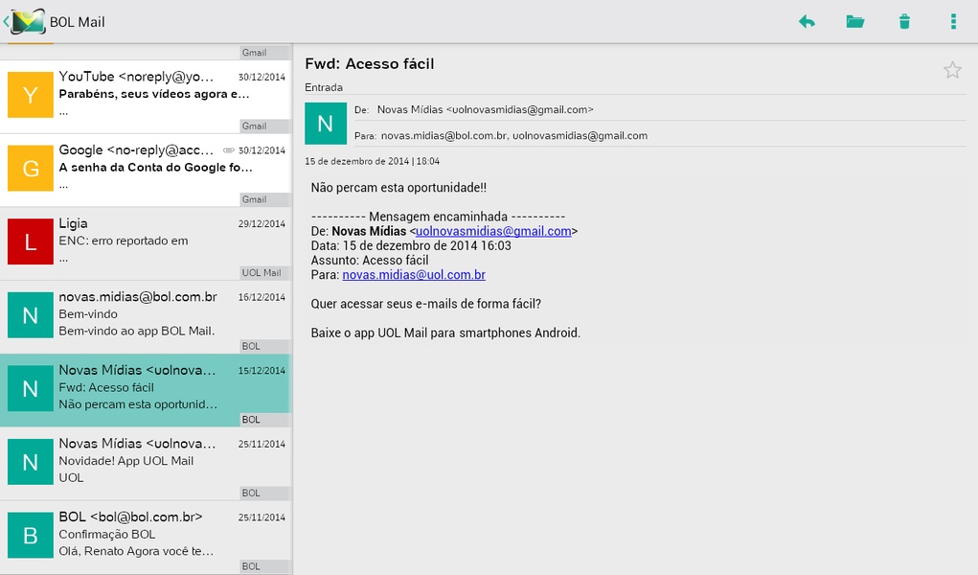Tap the Fwd: Acesso fácil subject heading
Viewport: 978px width, 575px height.
(369, 63)
